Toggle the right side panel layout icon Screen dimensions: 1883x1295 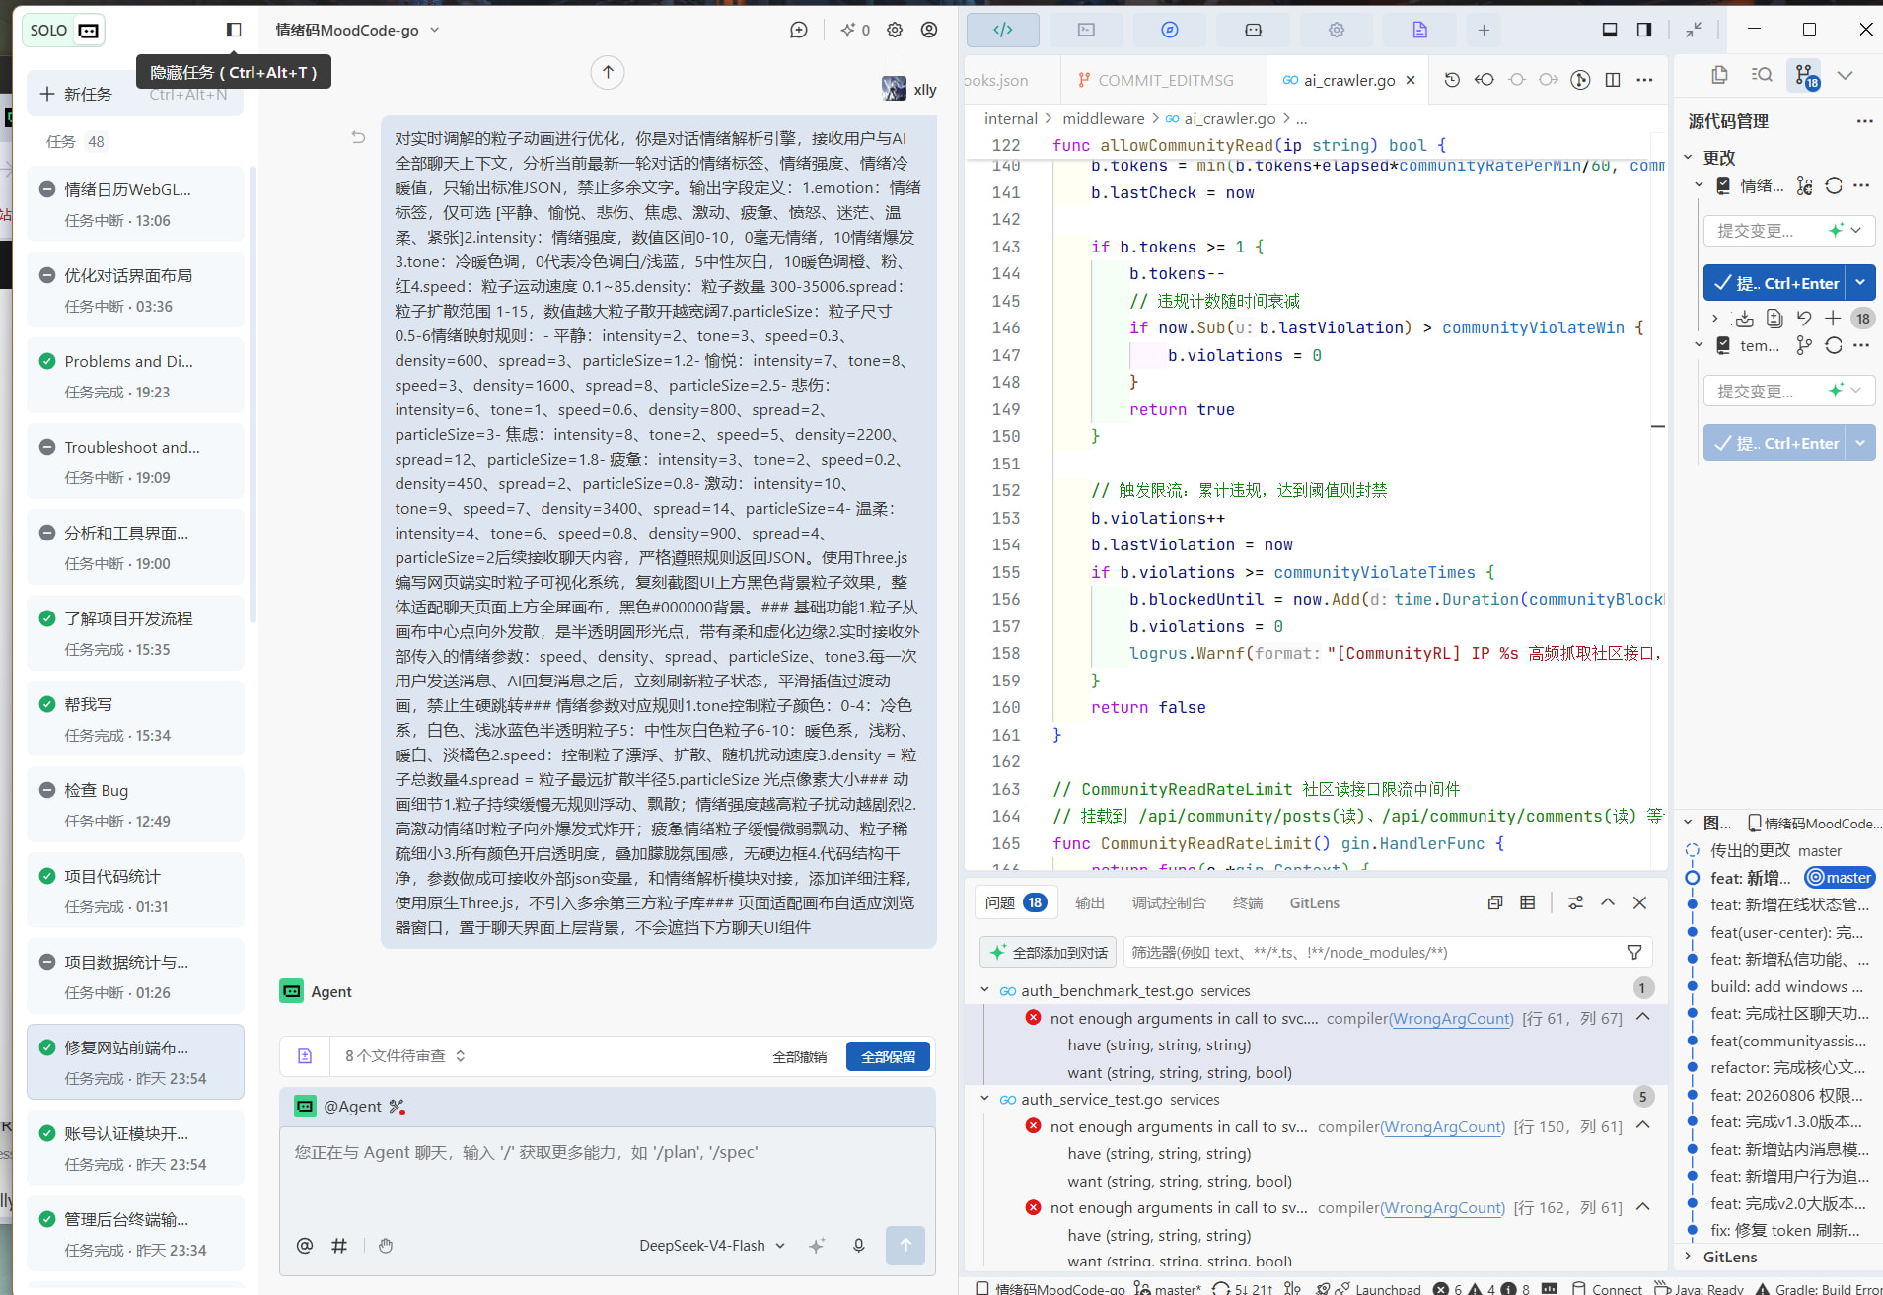pos(1644,30)
